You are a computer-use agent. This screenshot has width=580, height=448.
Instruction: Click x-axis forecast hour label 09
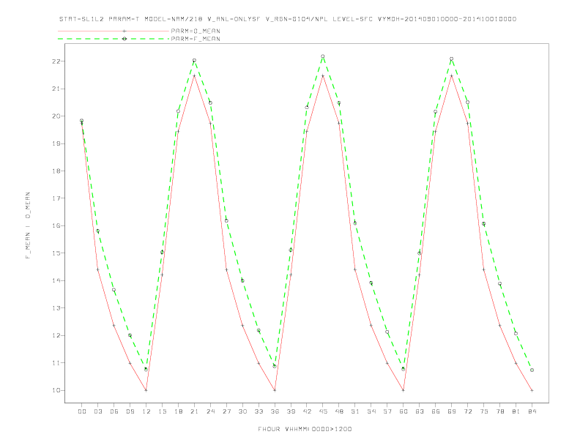click(x=130, y=411)
